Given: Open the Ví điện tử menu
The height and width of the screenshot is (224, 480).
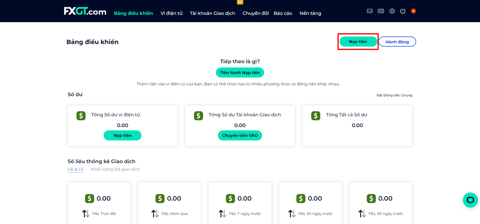Looking at the screenshot, I should [x=171, y=13].
